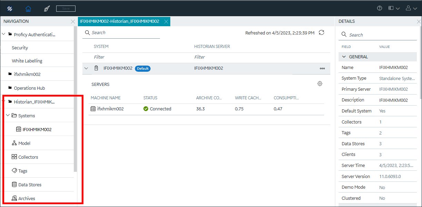The height and width of the screenshot is (207, 422).
Task: Open Servers table settings gear
Action: (x=320, y=83)
